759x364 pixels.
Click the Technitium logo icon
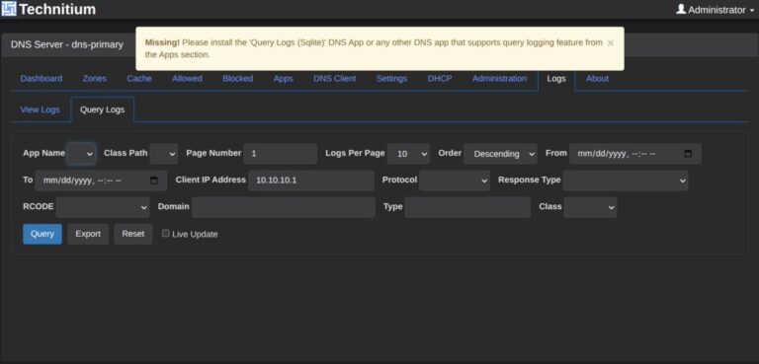[9, 9]
